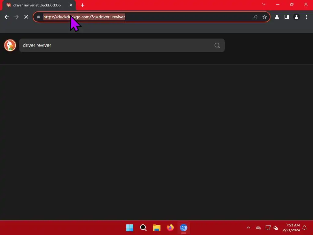Stop loading the page
Screen dimensions: 313x235
[26, 17]
